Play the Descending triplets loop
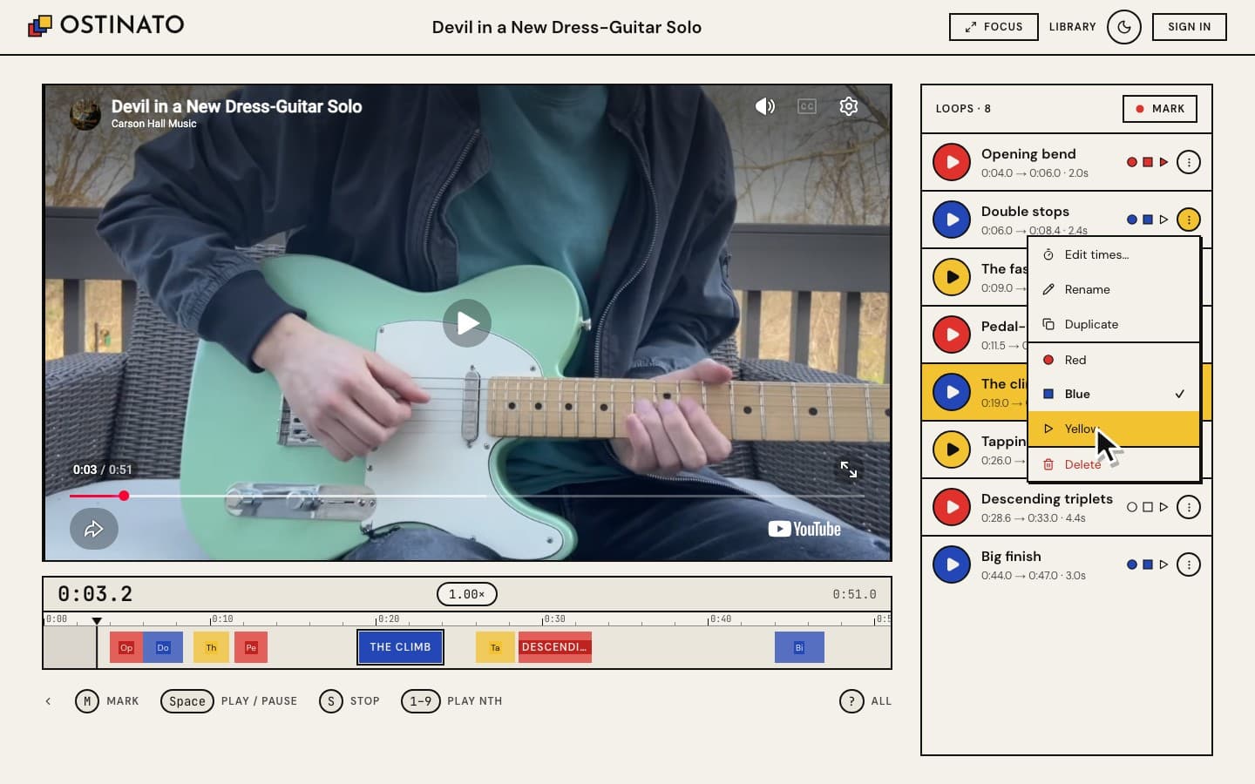Screen dimensions: 1255x784 point(952,507)
